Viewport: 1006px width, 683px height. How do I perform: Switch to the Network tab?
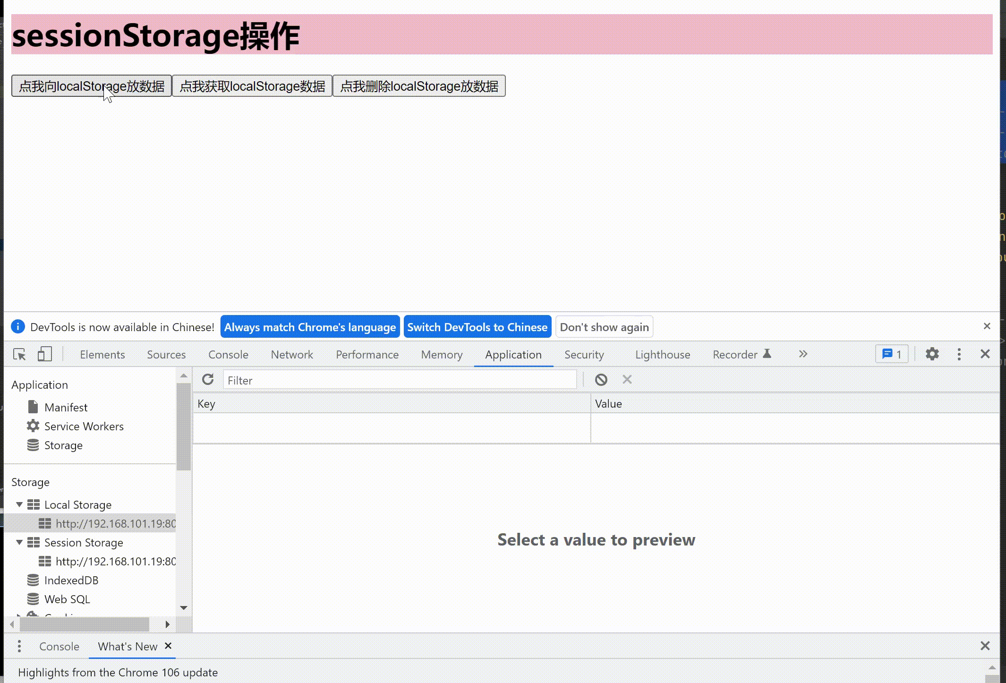[292, 354]
